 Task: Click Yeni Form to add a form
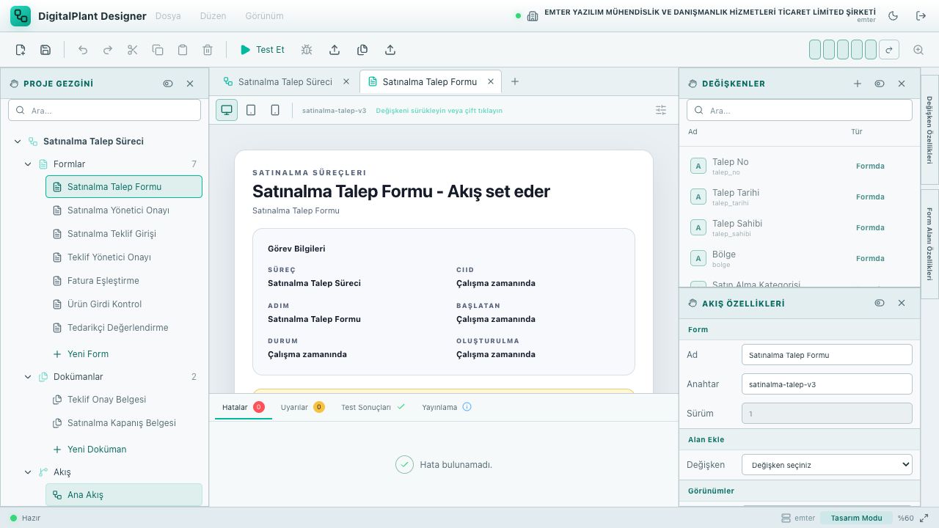point(81,354)
